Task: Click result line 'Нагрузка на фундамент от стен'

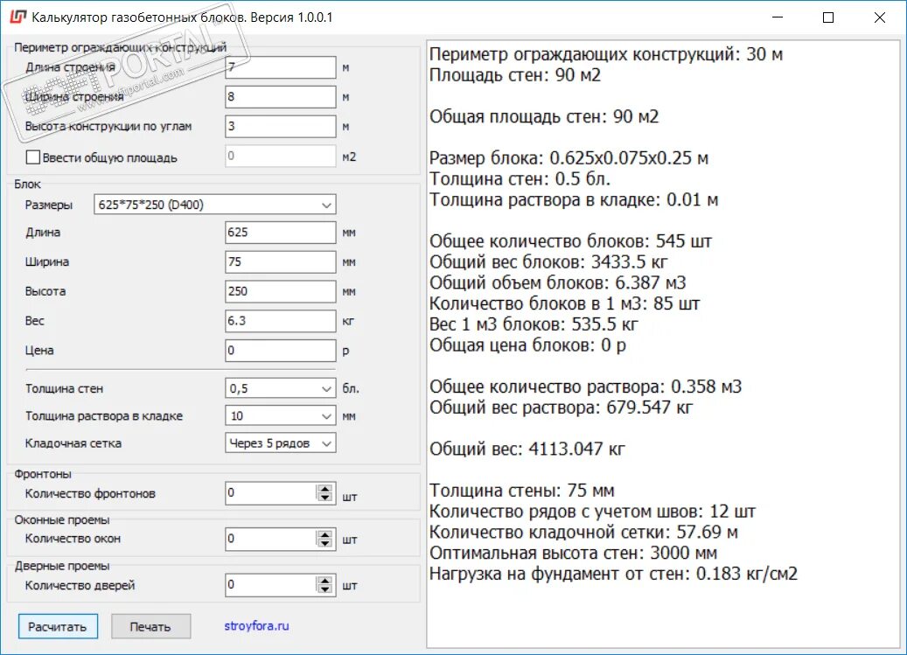Action: (x=613, y=574)
